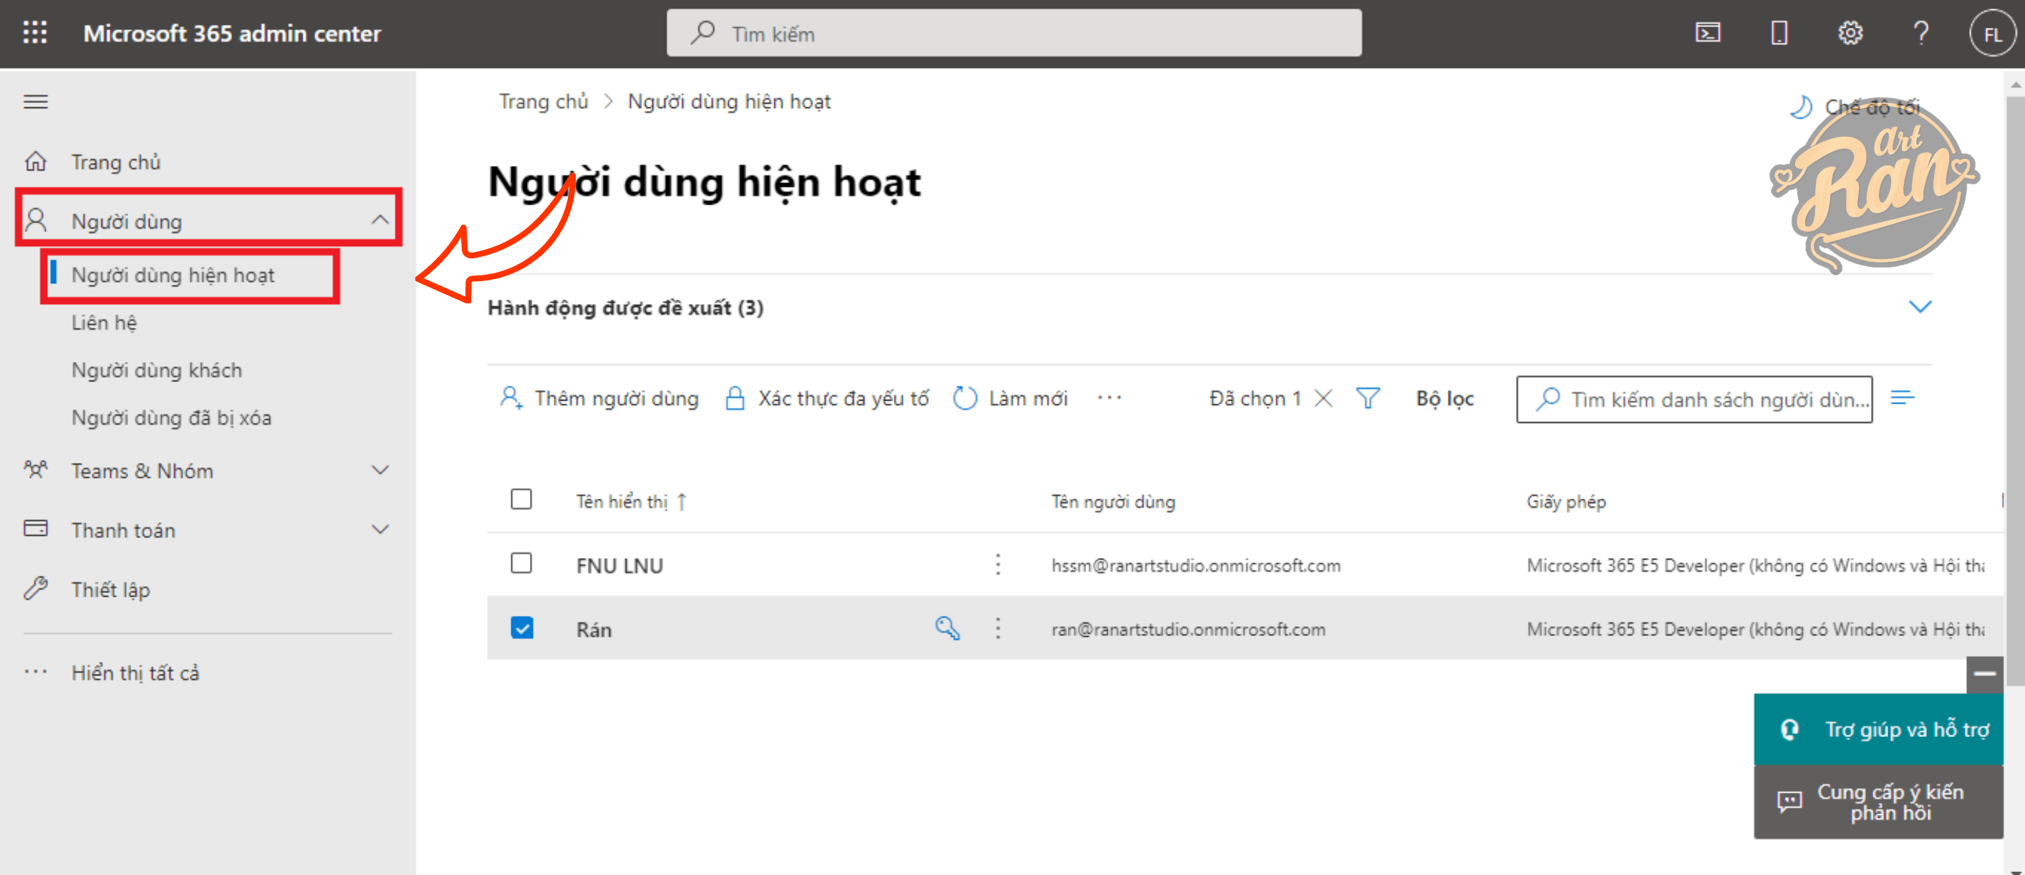Click the top Tìm kiếm search box
The width and height of the screenshot is (2025, 875).
pyautogui.click(x=1014, y=33)
